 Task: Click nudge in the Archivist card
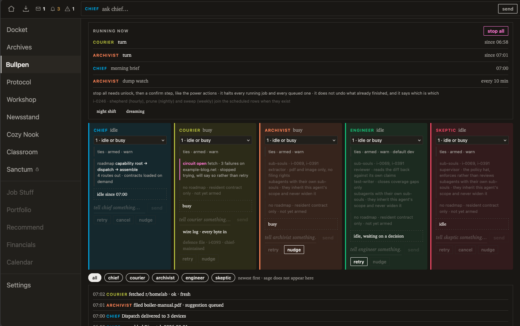[294, 250]
